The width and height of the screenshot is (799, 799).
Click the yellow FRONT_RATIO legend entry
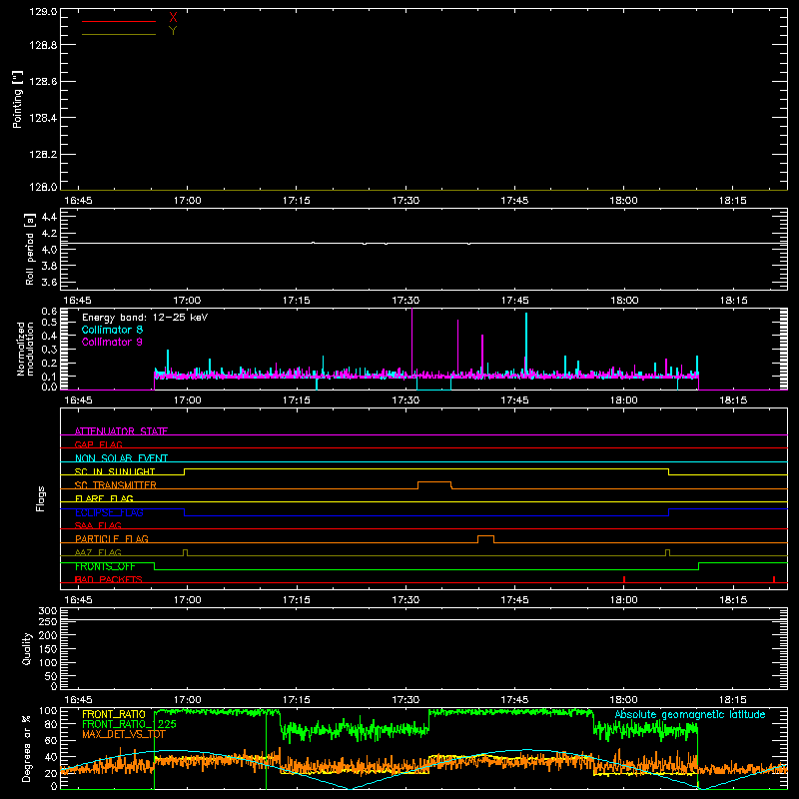[x=114, y=714]
